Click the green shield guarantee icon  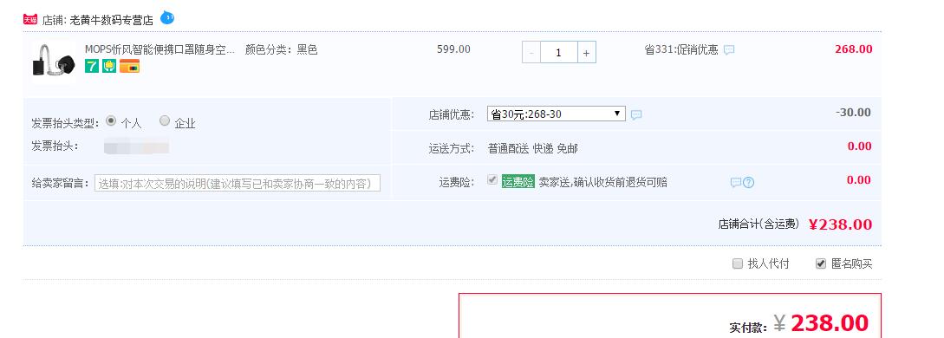109,66
